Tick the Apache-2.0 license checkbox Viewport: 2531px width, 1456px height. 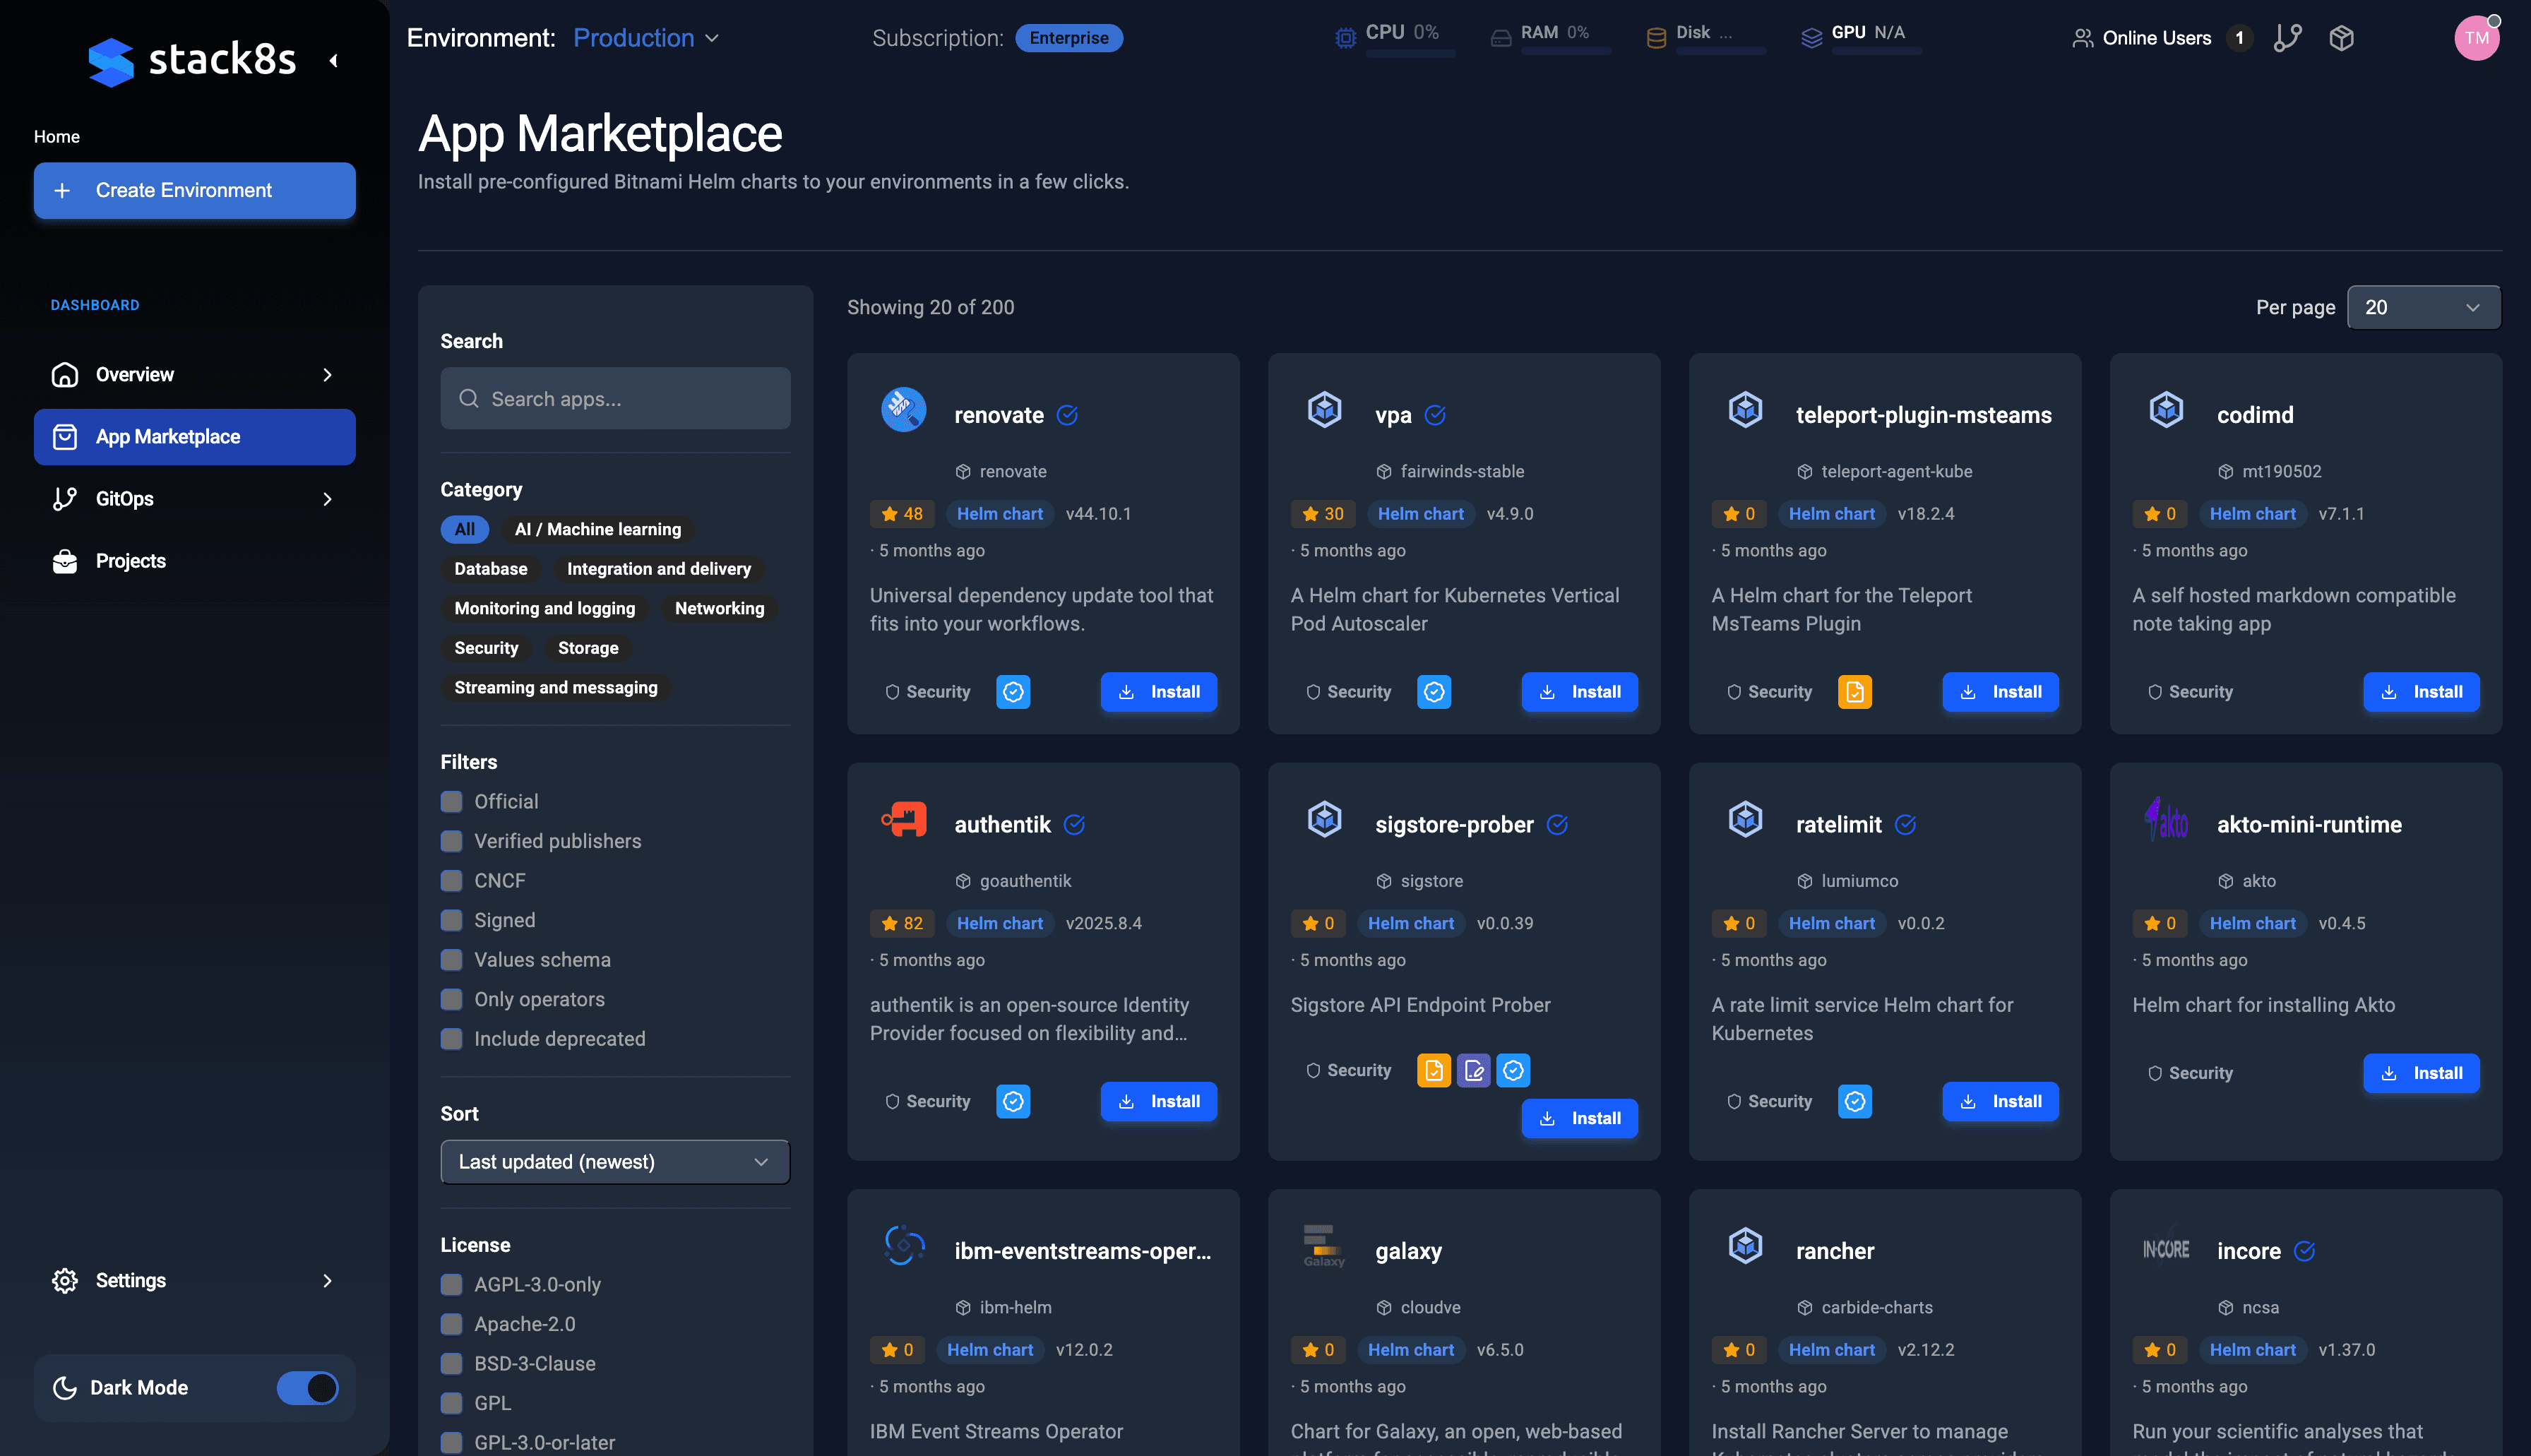point(452,1324)
